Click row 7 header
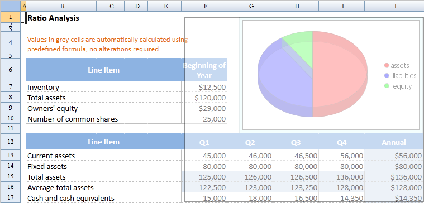 point(11,86)
